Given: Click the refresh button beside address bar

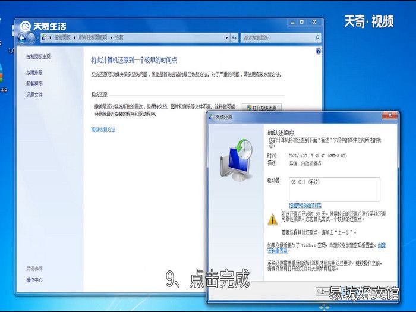Looking at the screenshot, I should pyautogui.click(x=234, y=38).
